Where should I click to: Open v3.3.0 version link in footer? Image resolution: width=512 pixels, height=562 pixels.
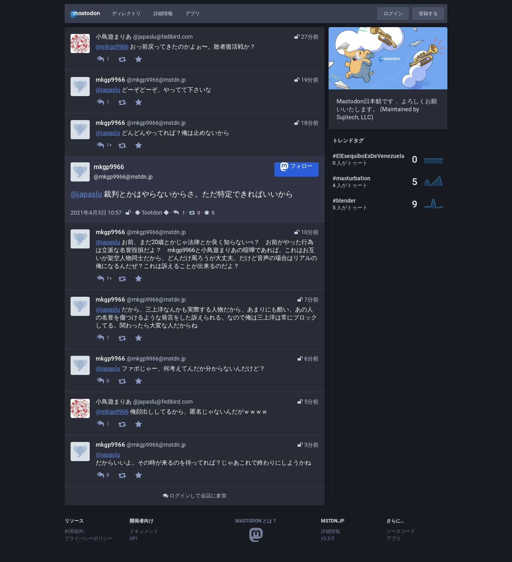[x=327, y=538]
